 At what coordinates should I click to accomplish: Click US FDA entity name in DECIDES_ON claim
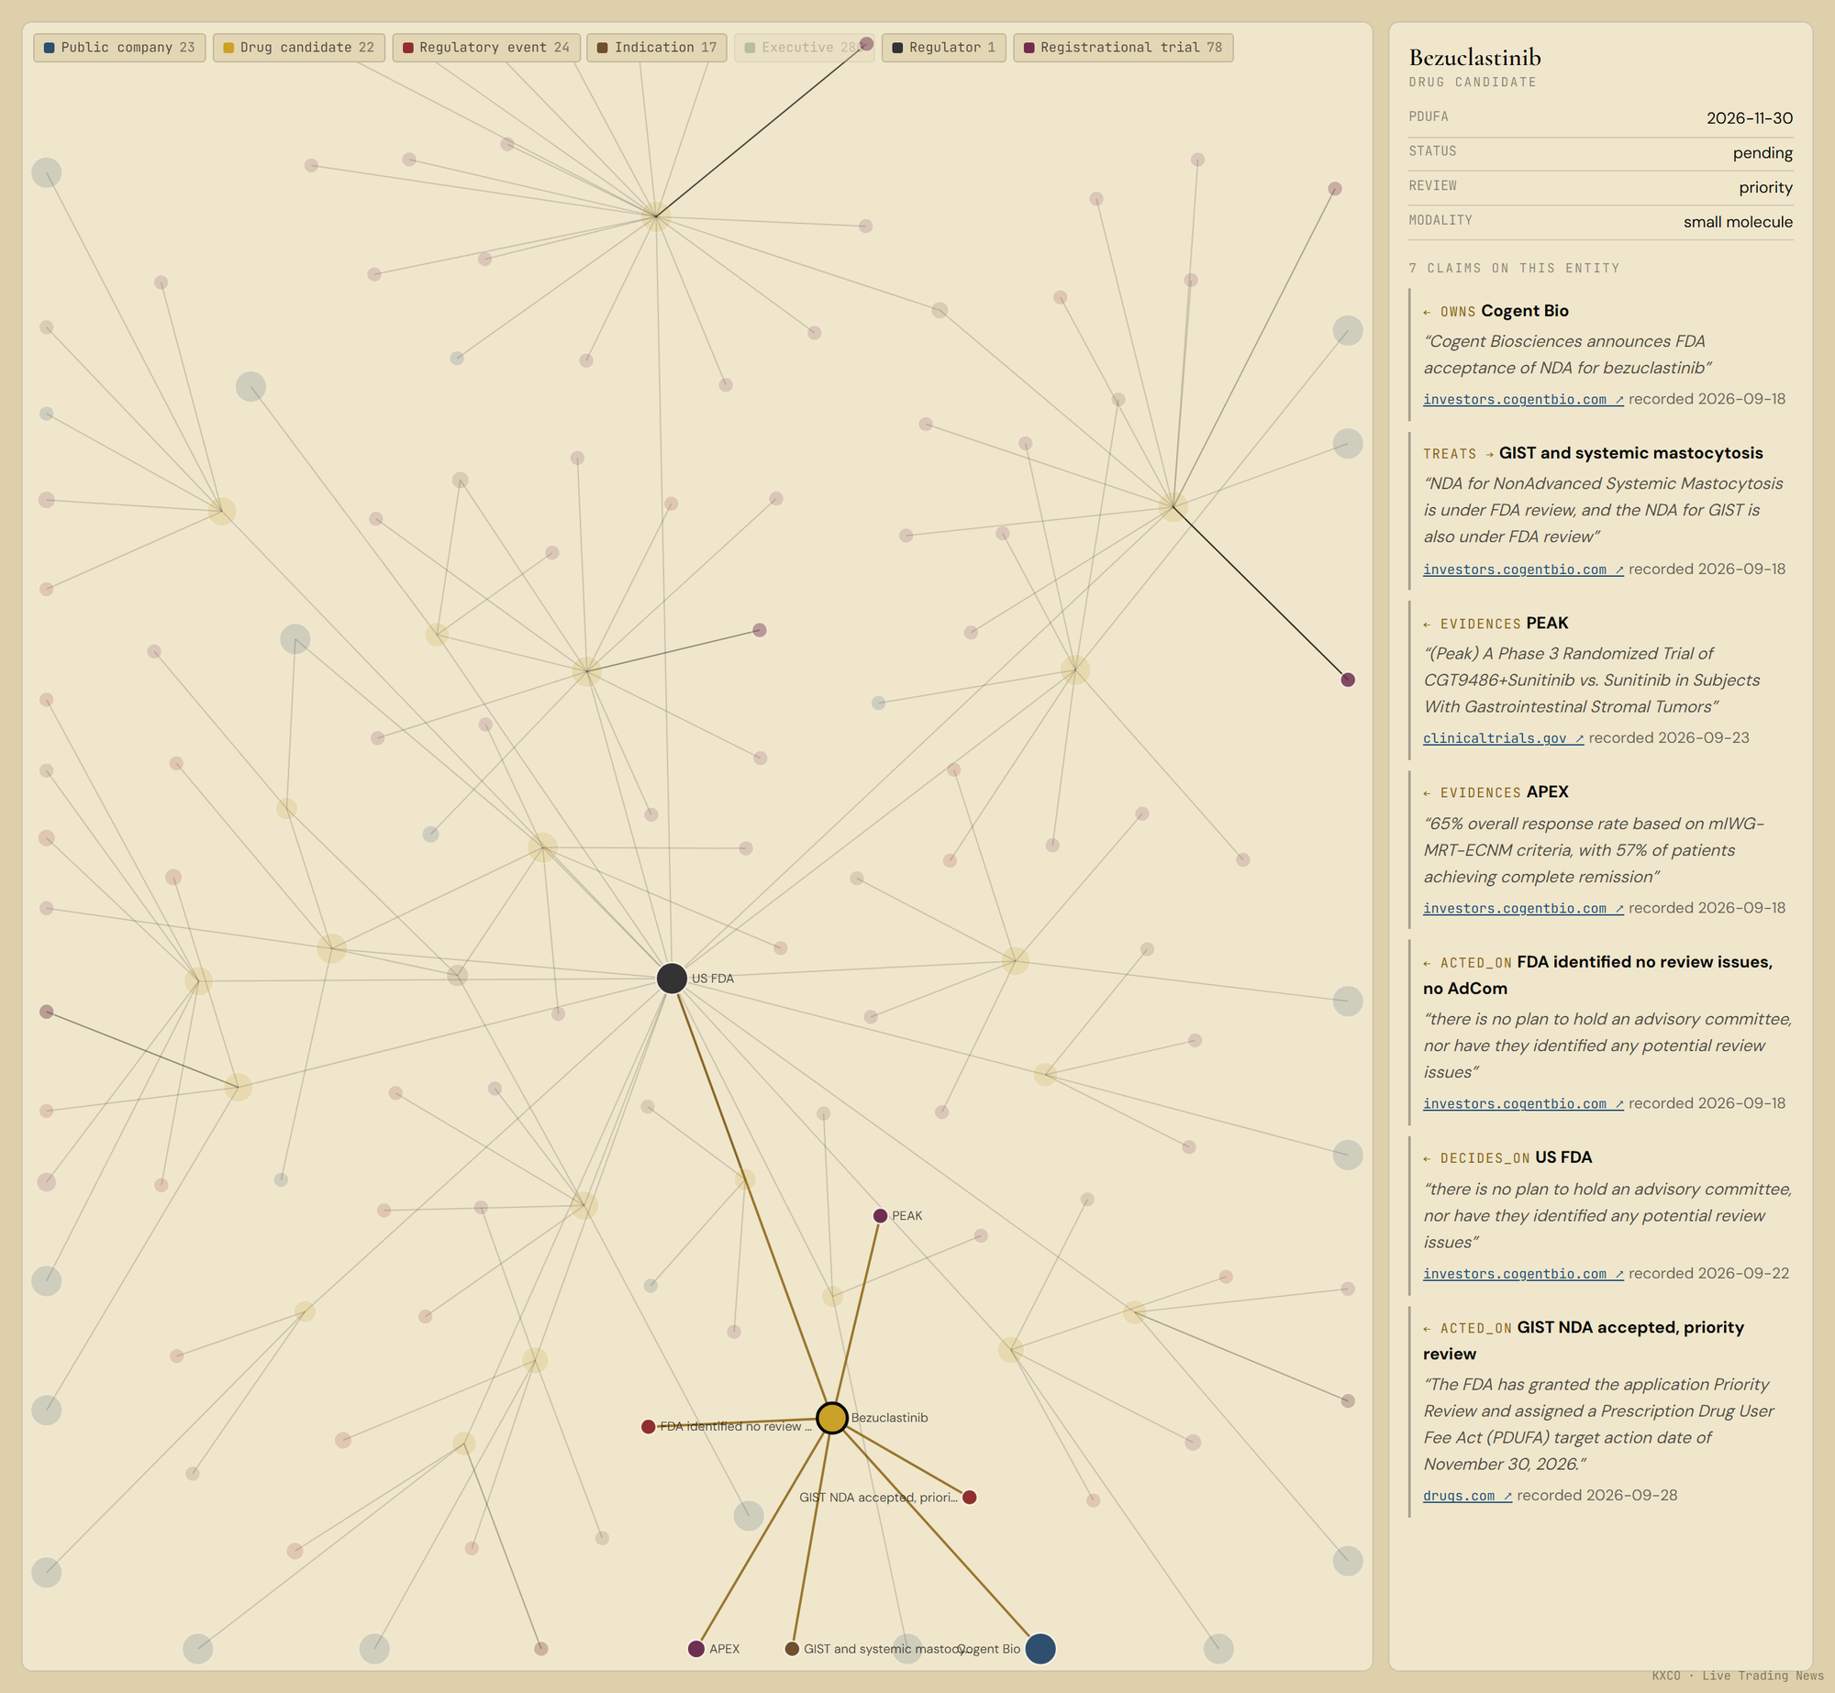[1563, 1157]
